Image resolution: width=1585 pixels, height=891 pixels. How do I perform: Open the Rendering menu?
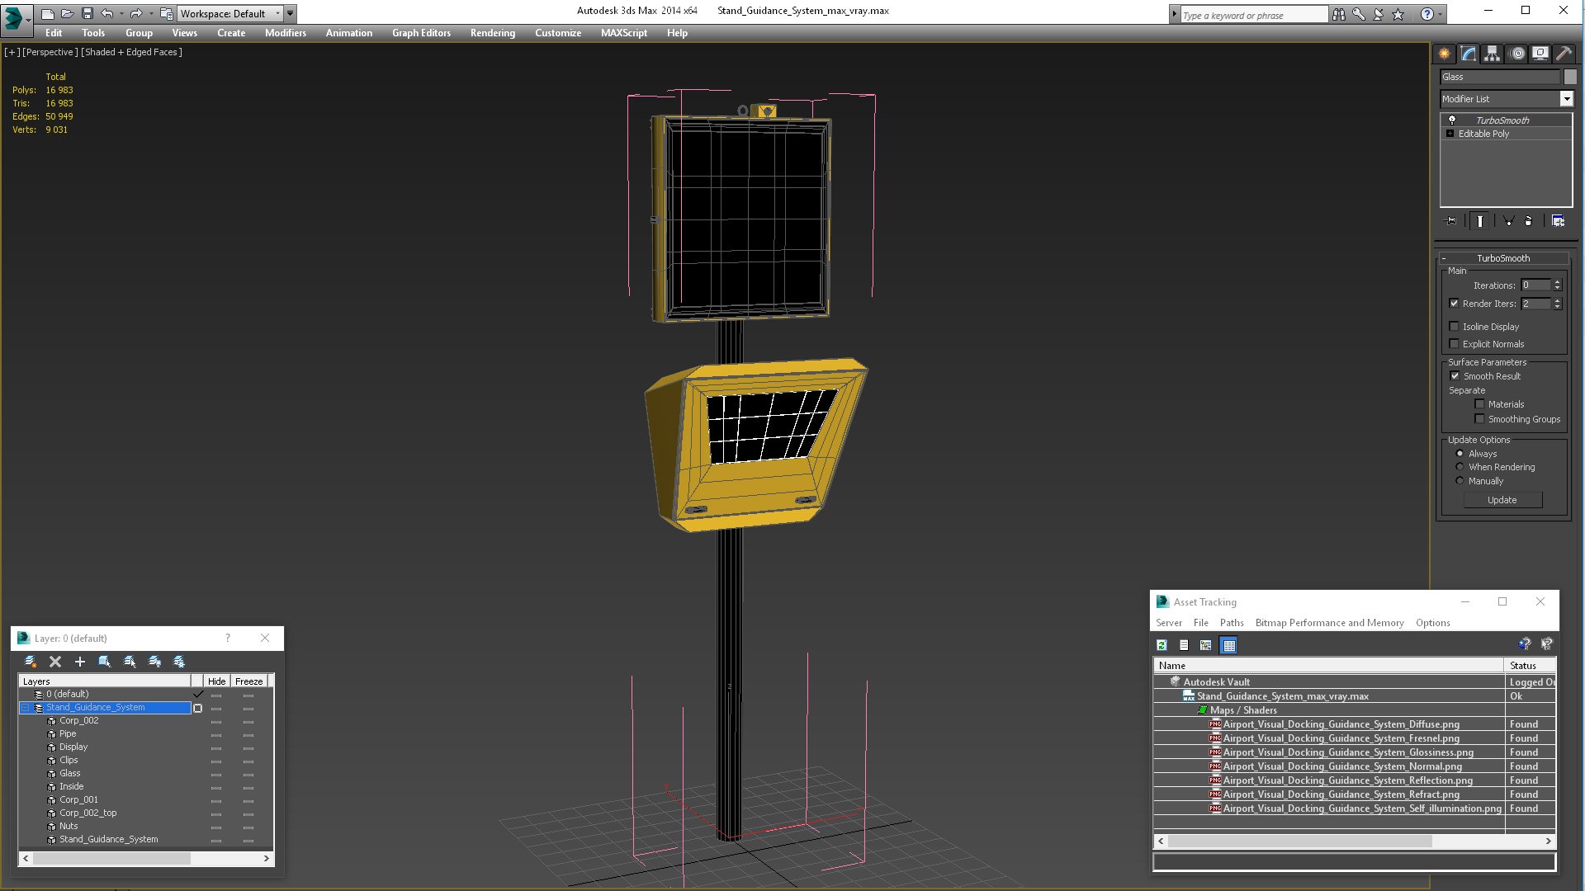tap(492, 33)
